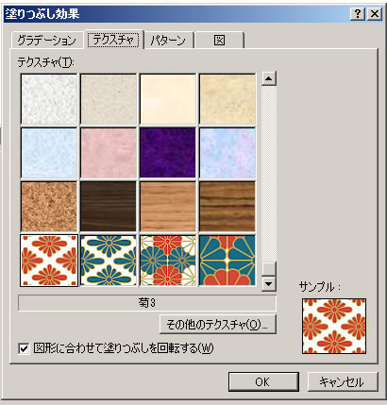Viewport: 387px width, 405px height.
Task: Click the title bar help question mark
Action: pos(358,14)
